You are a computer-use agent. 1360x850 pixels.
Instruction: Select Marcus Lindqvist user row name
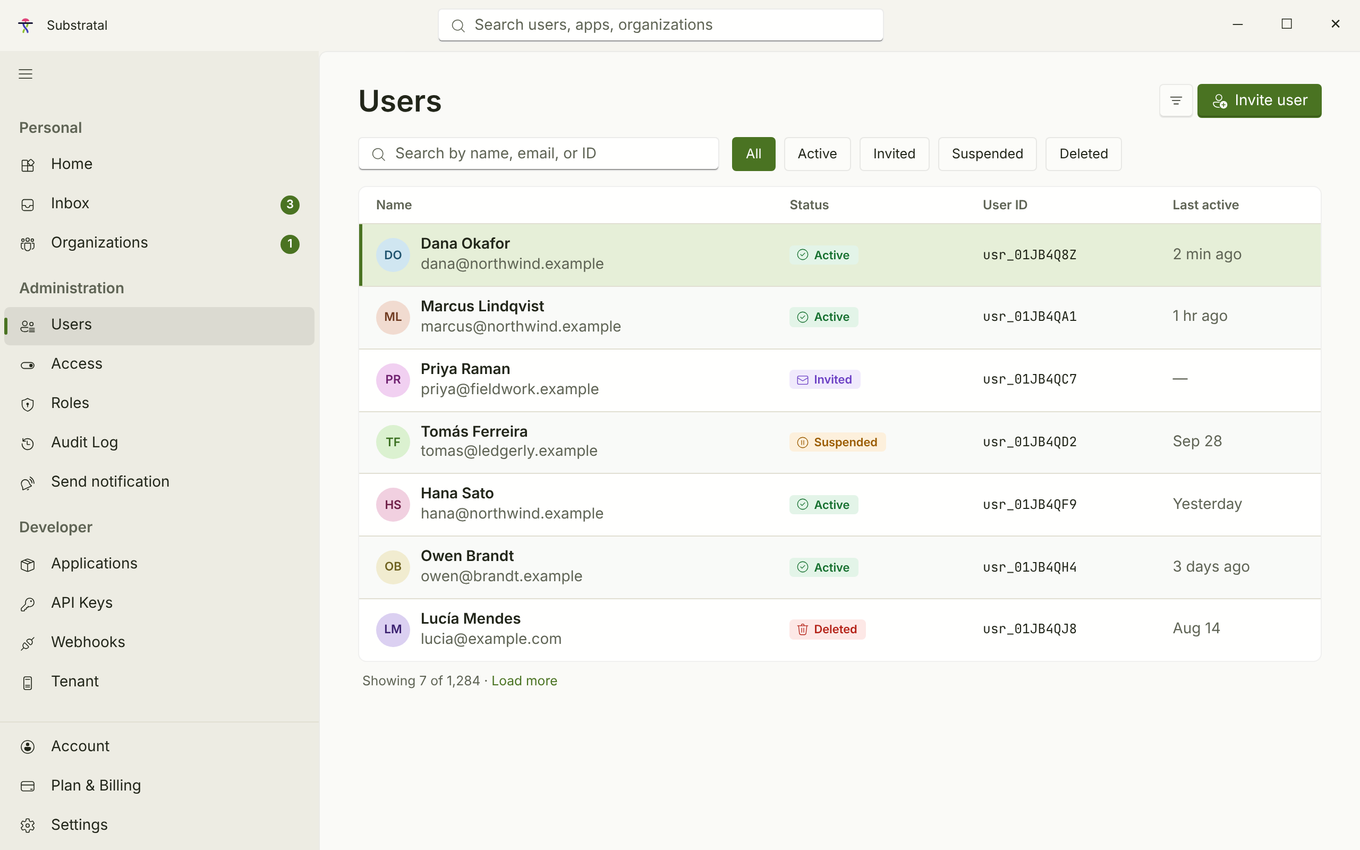tap(482, 307)
